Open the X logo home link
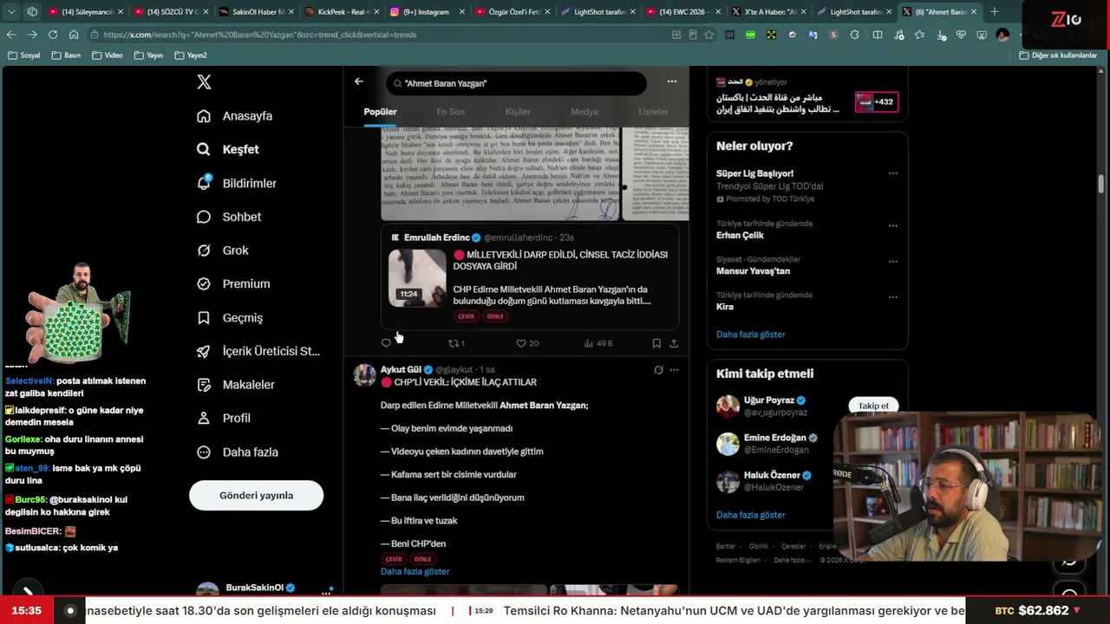Image resolution: width=1110 pixels, height=624 pixels. point(204,82)
